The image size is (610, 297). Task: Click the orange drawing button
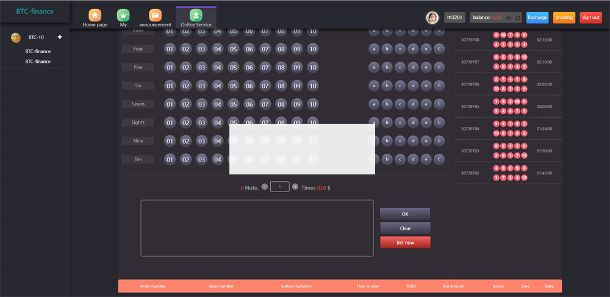(564, 18)
